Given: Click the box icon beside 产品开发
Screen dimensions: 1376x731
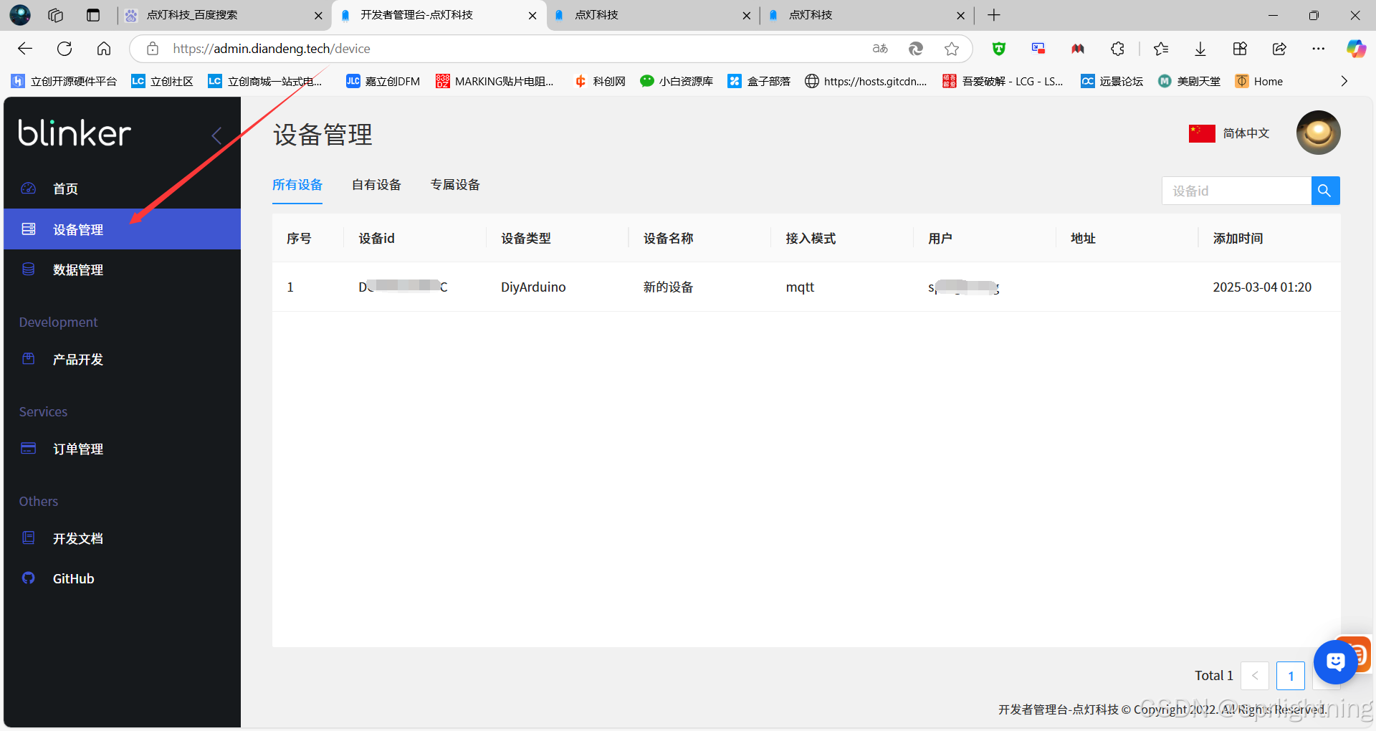Looking at the screenshot, I should pyautogui.click(x=29, y=358).
